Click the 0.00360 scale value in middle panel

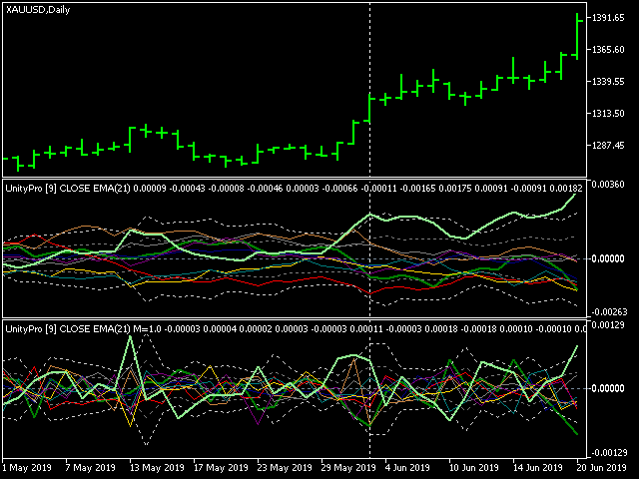coord(607,185)
